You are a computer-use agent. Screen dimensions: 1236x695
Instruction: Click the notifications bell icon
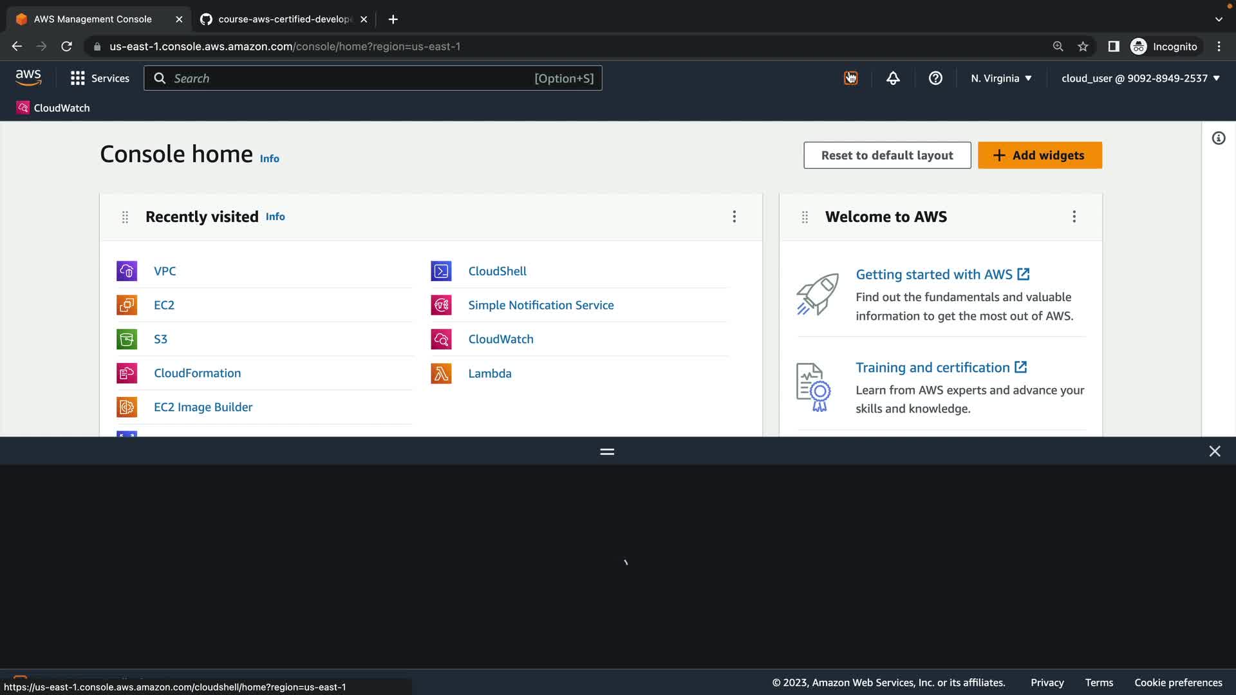(x=893, y=78)
